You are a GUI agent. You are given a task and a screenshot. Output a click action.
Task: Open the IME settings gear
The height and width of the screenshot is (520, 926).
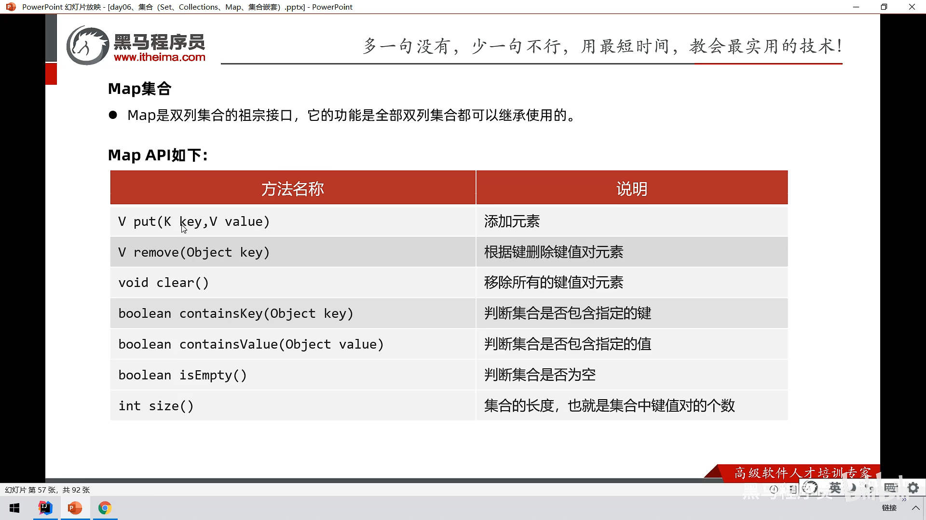tap(913, 488)
